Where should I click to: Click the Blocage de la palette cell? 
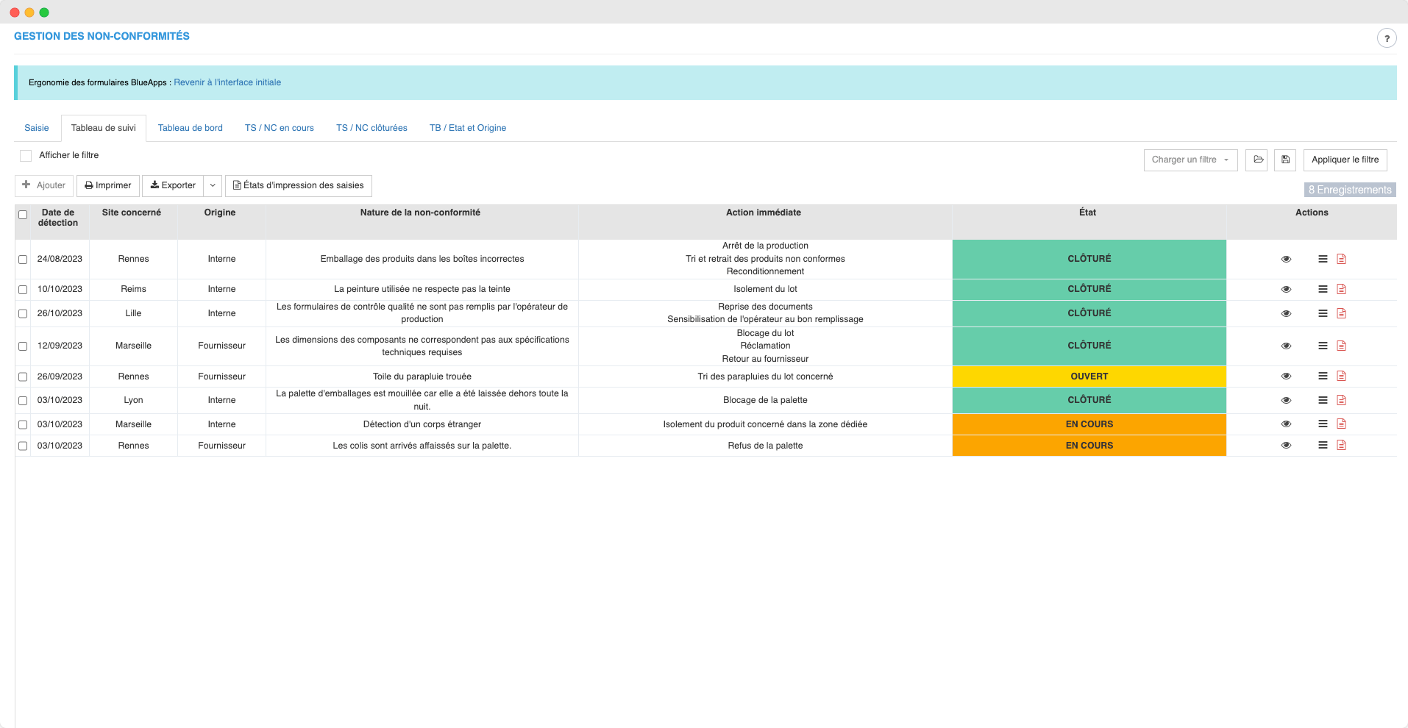point(765,400)
